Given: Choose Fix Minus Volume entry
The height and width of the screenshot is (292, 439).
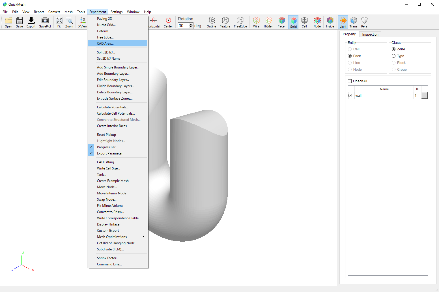Looking at the screenshot, I should pos(117,206).
